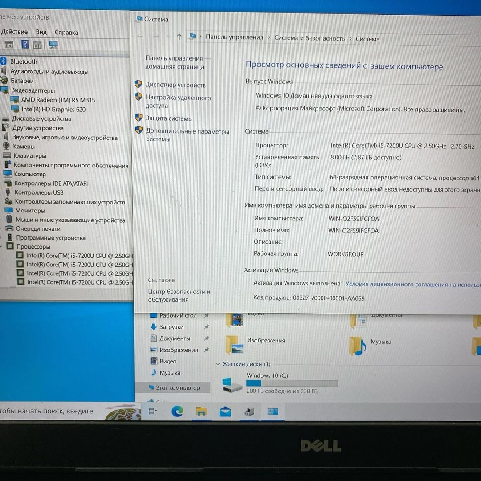Select AMD Radeon (TM) R5 M315 adapter
This screenshot has width=481, height=481.
point(58,100)
